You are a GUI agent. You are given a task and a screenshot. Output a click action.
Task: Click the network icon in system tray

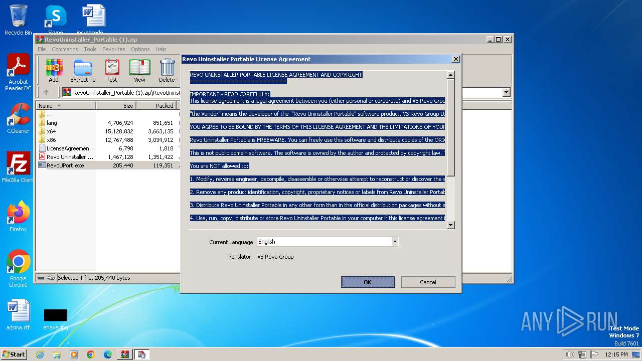[582, 354]
